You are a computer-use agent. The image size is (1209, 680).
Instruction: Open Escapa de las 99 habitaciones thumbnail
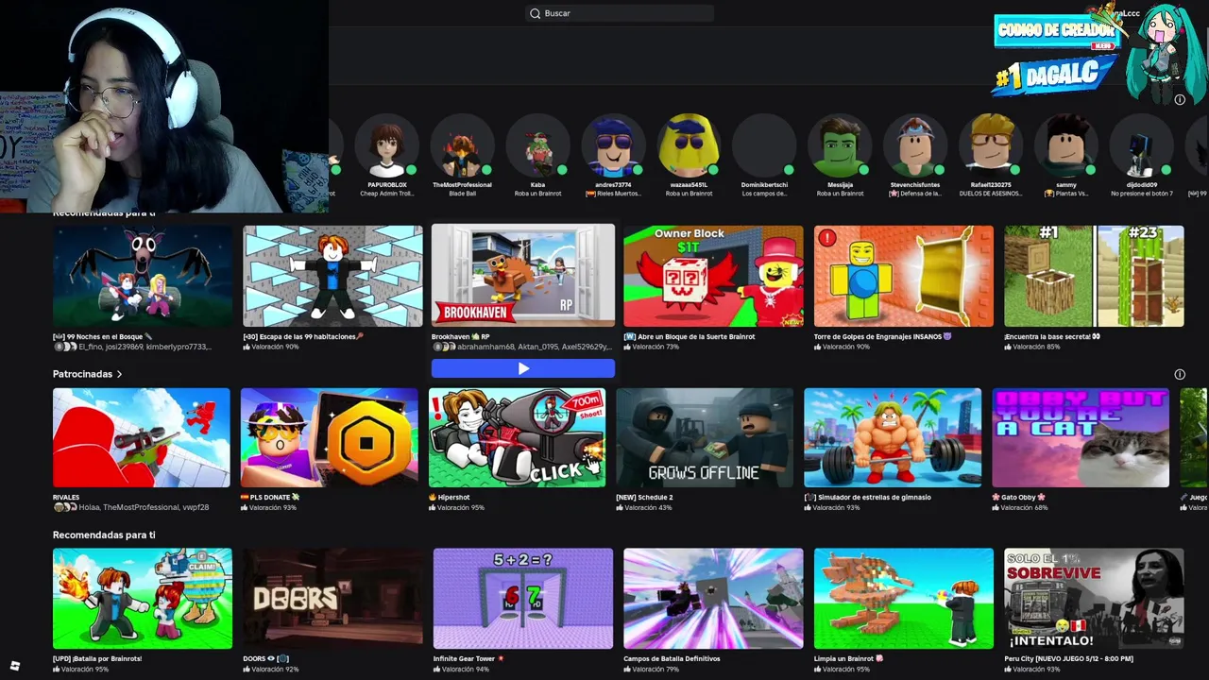click(332, 276)
